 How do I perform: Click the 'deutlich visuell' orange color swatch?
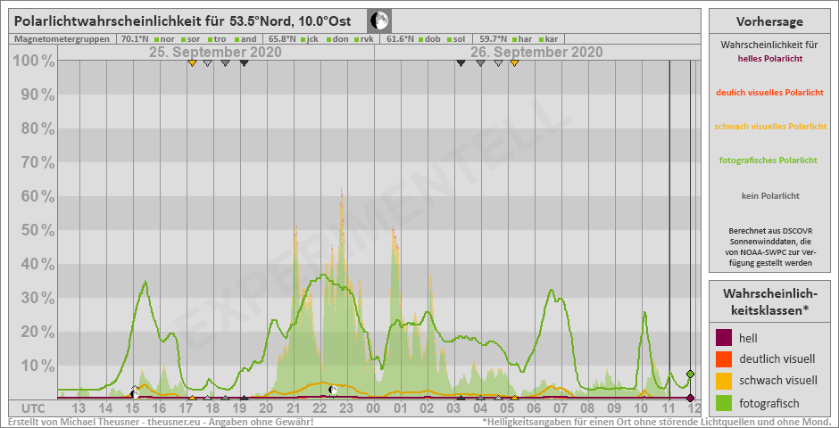click(x=725, y=359)
